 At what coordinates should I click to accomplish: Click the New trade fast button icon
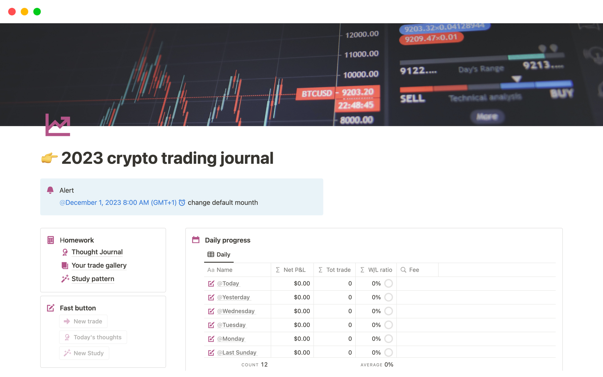click(x=66, y=320)
